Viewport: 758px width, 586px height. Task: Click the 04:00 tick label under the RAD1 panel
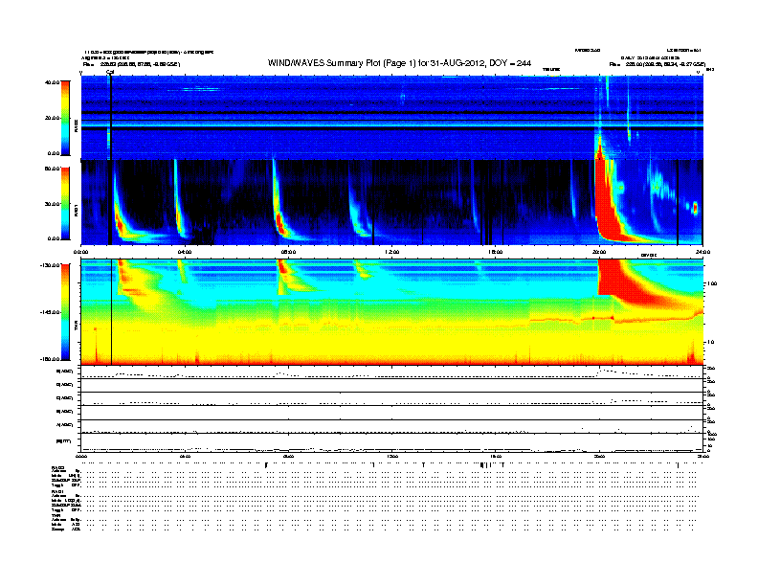click(x=185, y=252)
